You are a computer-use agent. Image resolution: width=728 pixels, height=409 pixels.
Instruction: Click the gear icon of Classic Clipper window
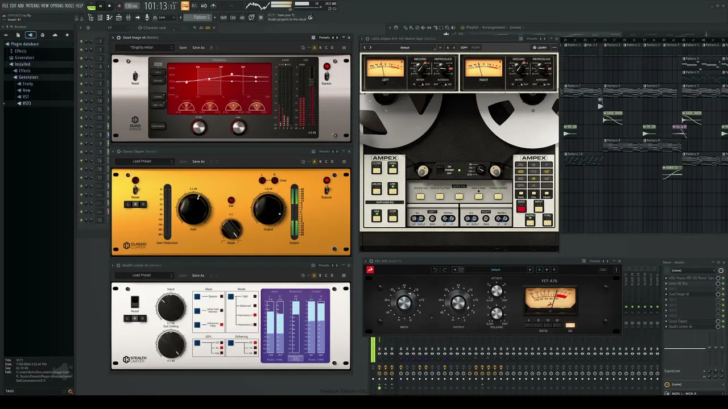(x=118, y=151)
